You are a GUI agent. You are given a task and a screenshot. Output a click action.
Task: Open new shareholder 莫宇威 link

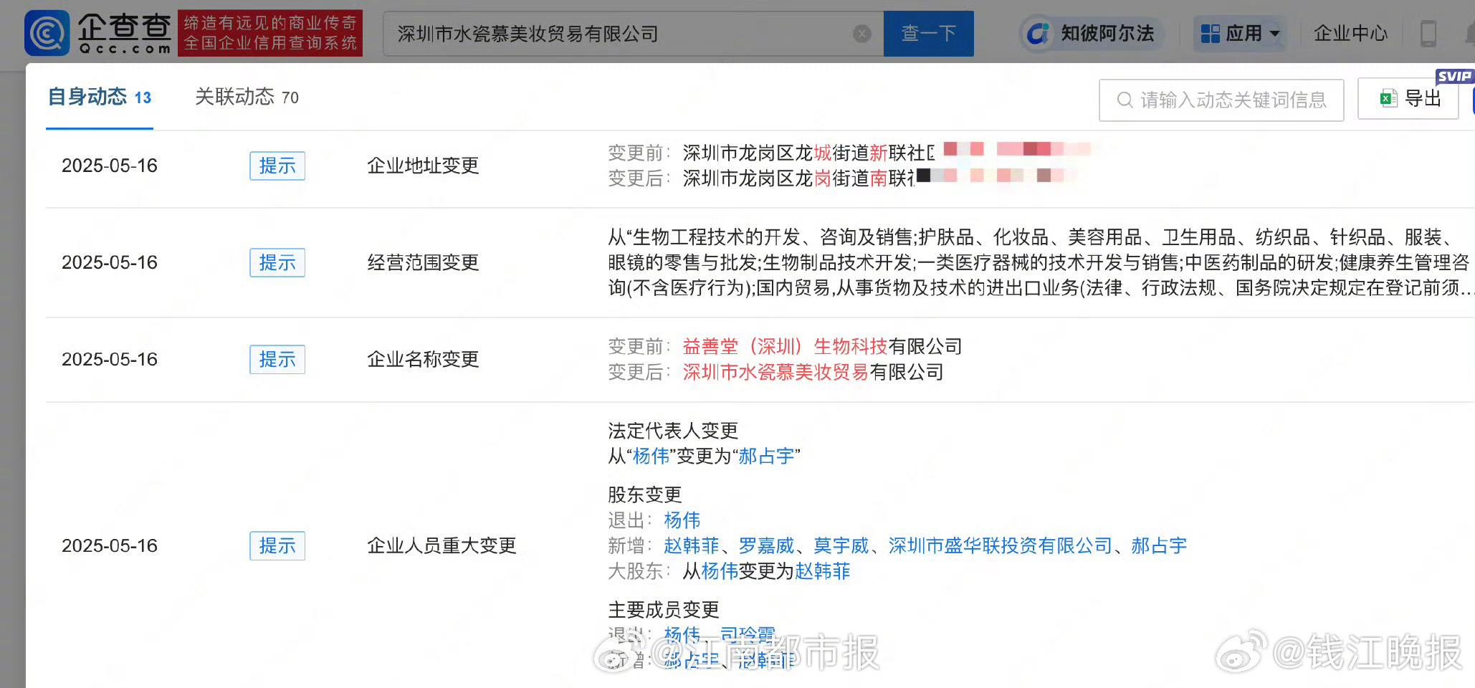[x=841, y=545]
